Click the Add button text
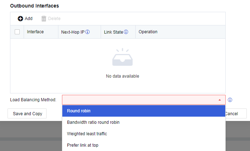Image resolution: width=250 pixels, height=151 pixels. pos(29,19)
